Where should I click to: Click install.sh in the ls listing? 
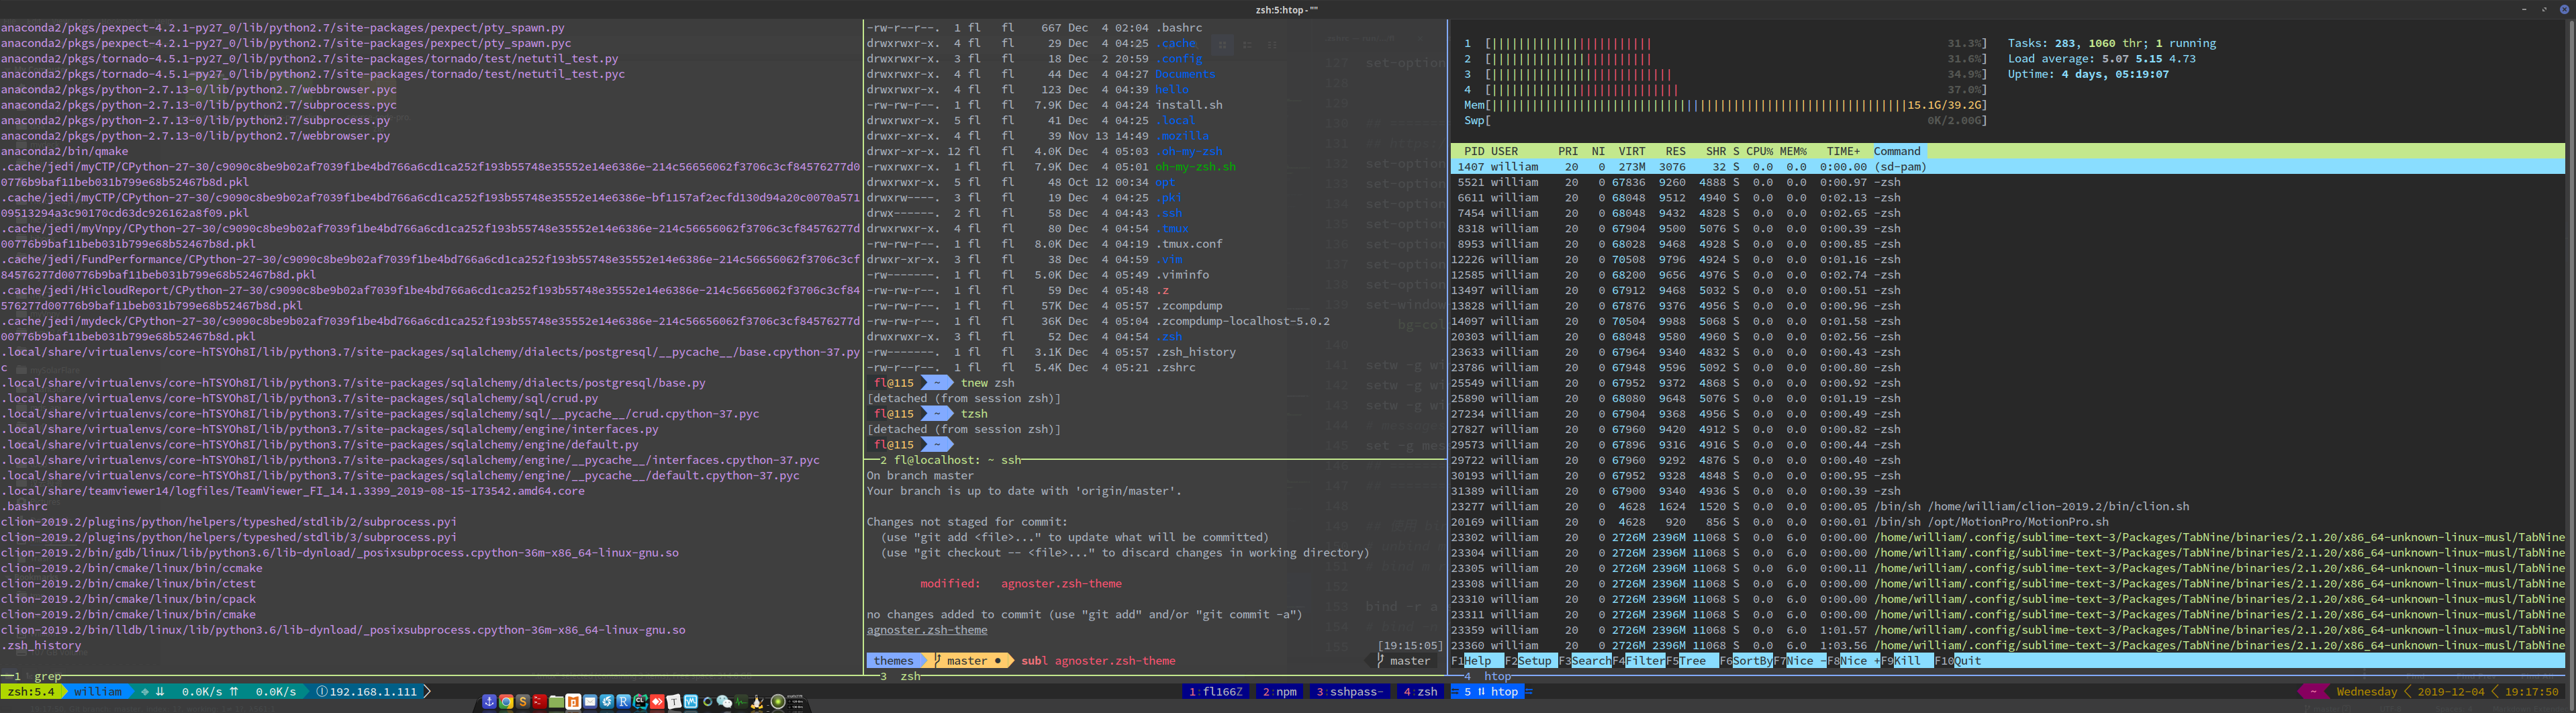(x=1188, y=105)
